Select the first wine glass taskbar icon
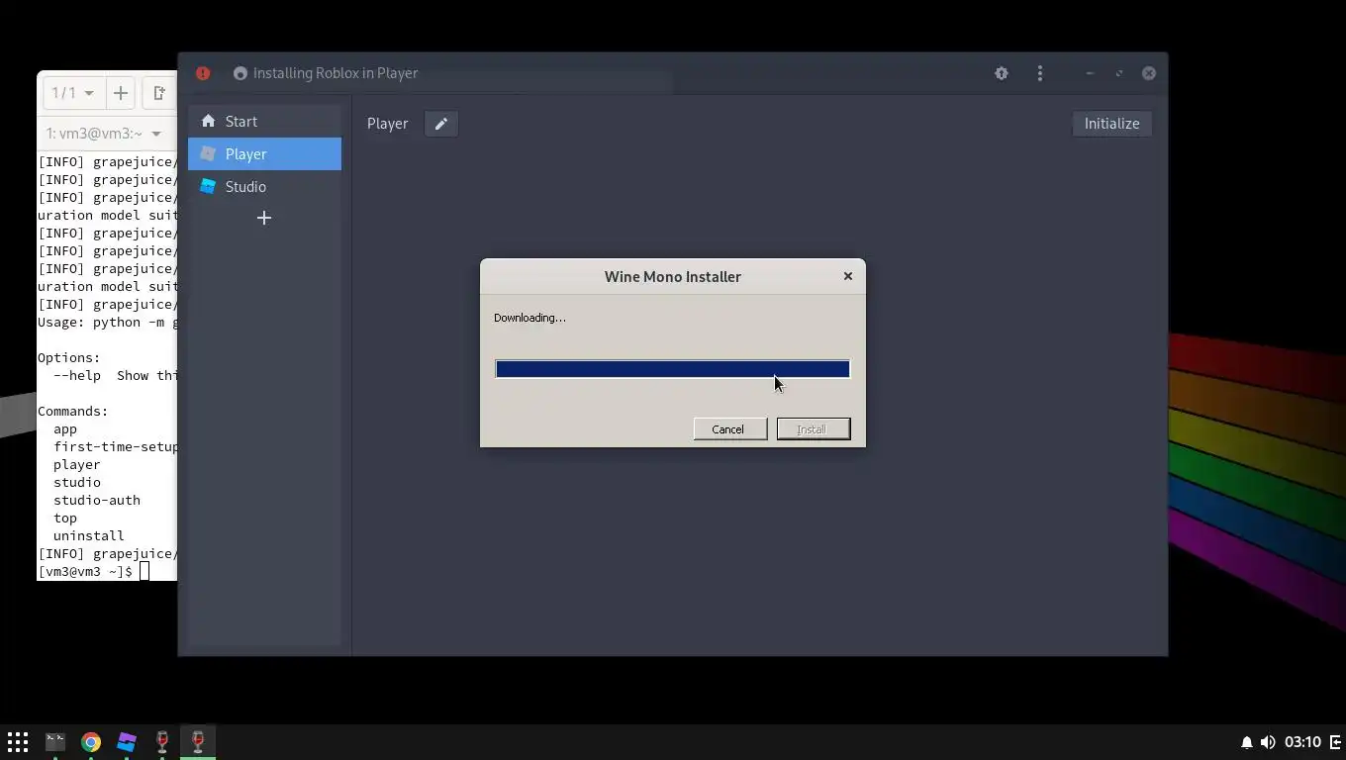The height and width of the screenshot is (760, 1346). tap(162, 741)
